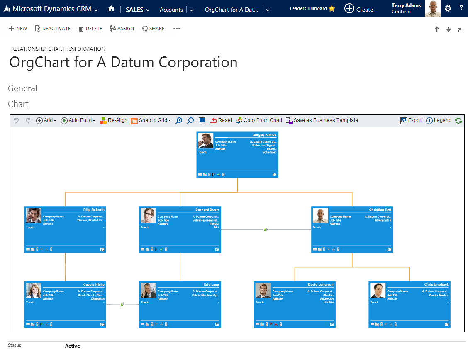Open contact details icon on Chris Lineback card
468x351 pixels.
(x=446, y=324)
